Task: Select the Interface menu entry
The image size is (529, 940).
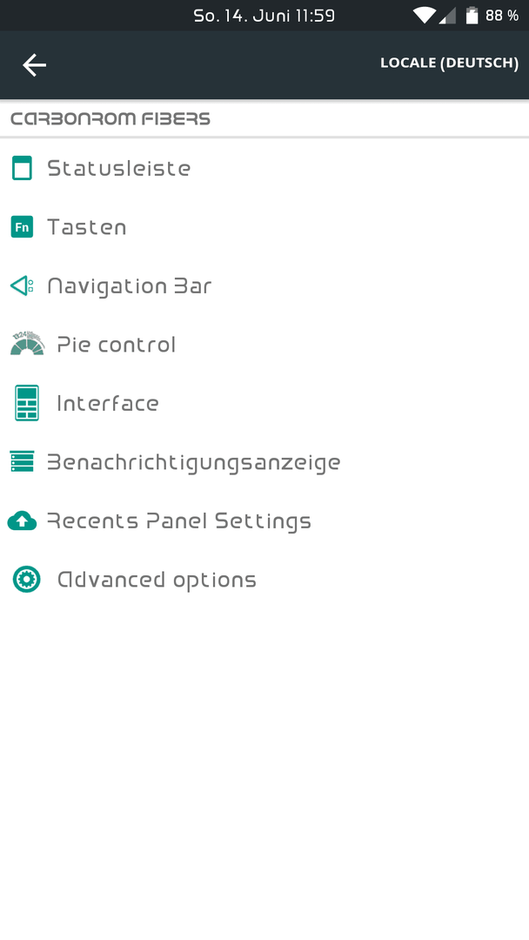Action: (264, 404)
